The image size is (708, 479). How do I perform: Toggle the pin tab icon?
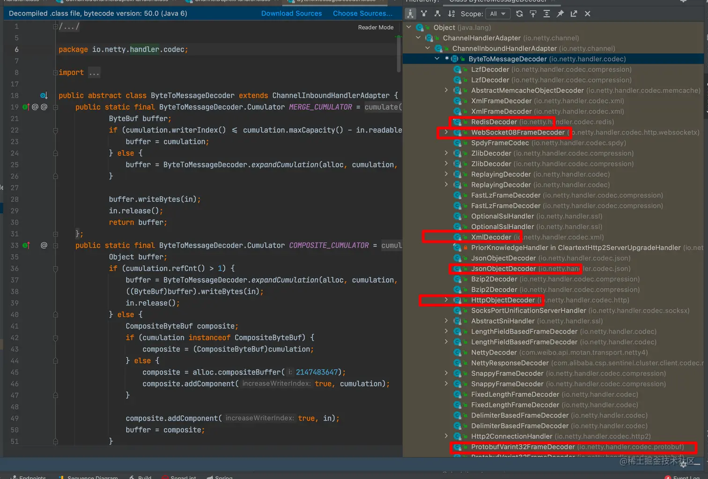(560, 14)
